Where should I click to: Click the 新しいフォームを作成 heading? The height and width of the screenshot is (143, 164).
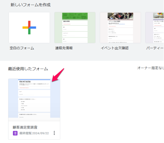point(30,5)
